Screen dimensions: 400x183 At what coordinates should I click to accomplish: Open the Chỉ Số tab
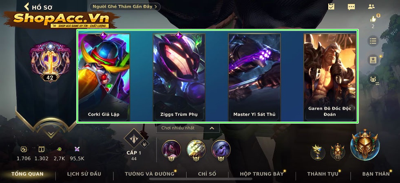pos(207,174)
